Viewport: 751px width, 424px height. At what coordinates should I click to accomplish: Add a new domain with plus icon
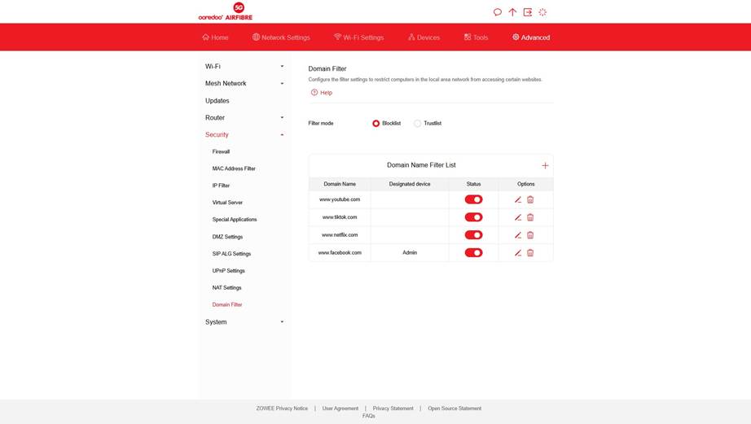tap(545, 165)
